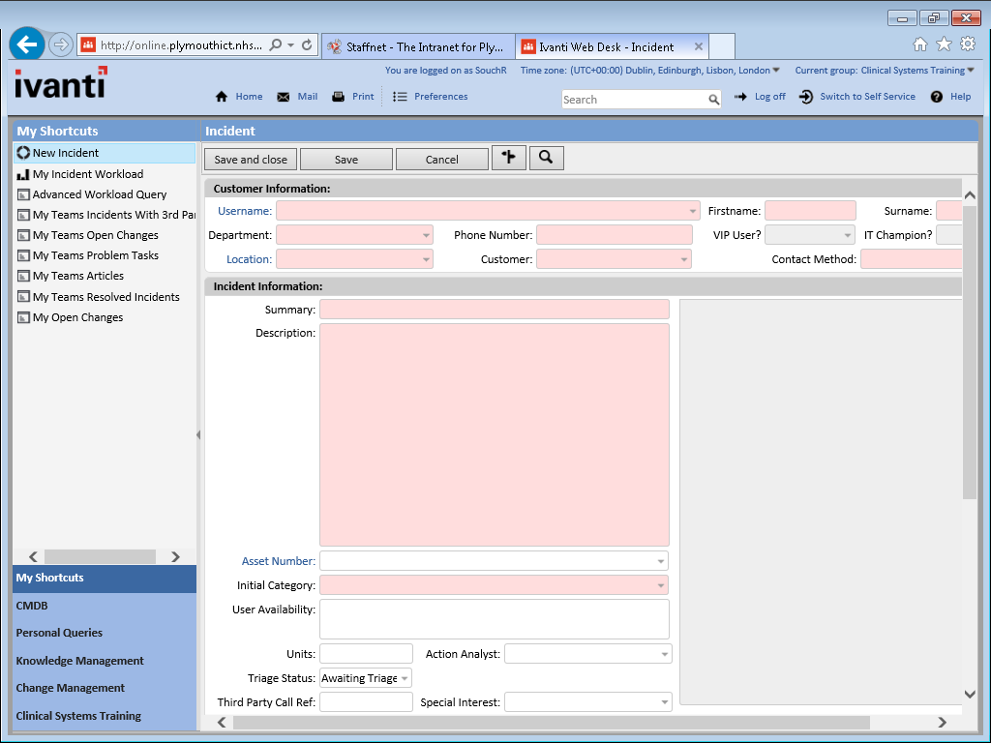Click the My Teams Open Changes icon

point(23,235)
